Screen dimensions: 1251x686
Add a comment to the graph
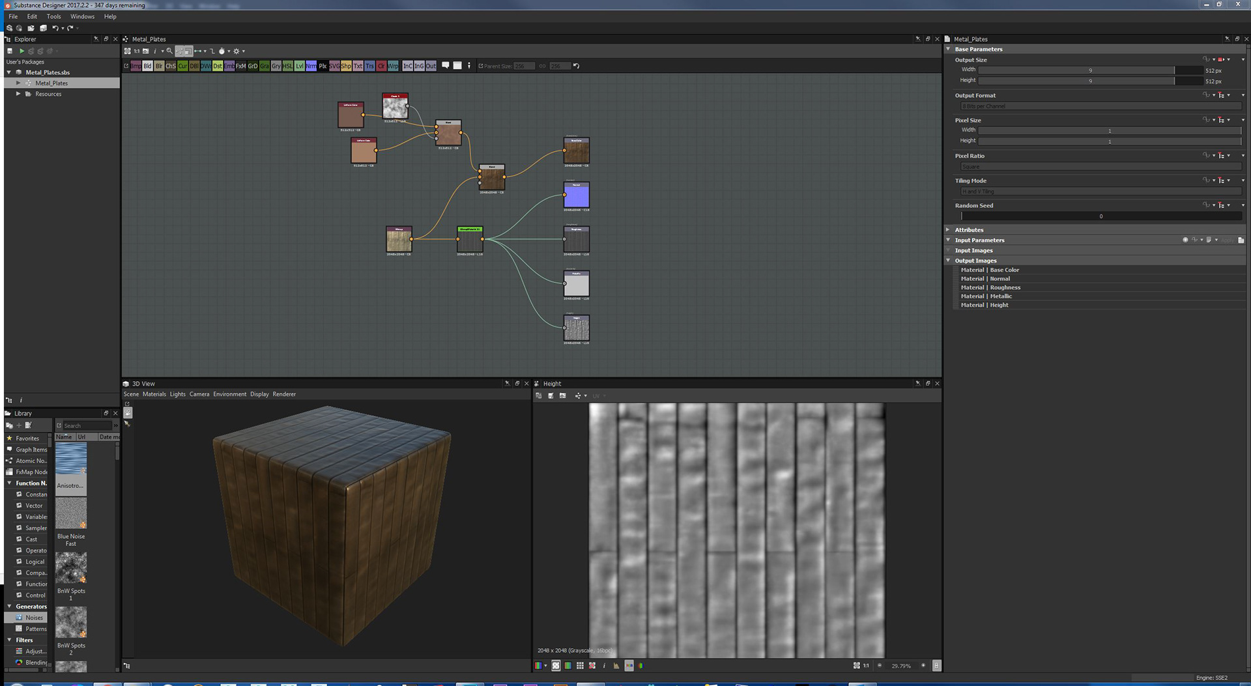(x=446, y=65)
